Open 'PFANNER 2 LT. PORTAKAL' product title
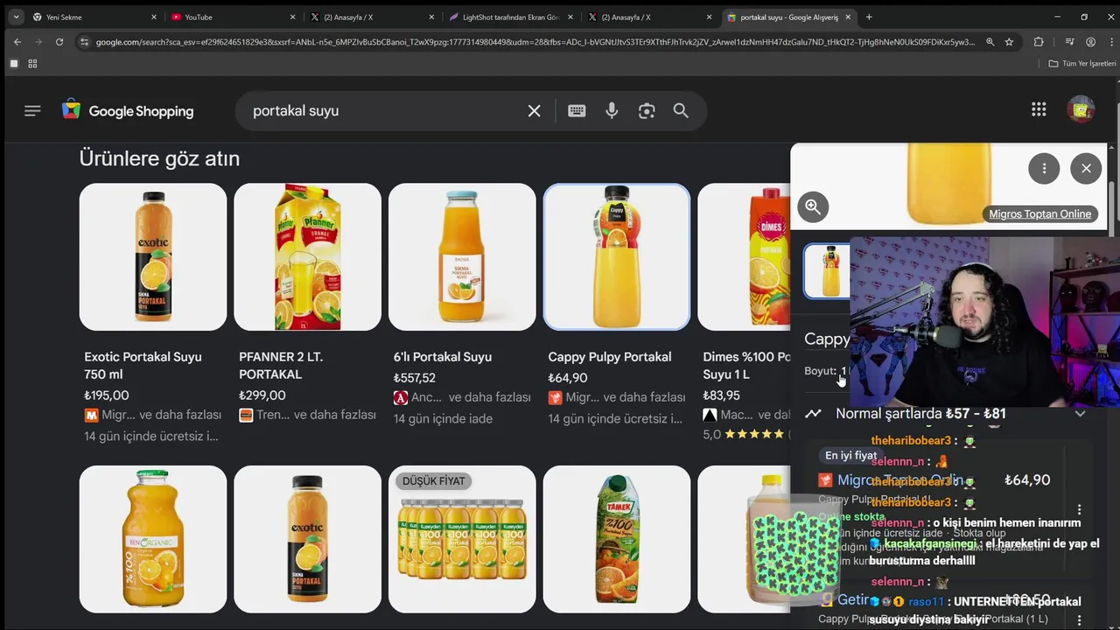The image size is (1120, 630). coord(283,366)
